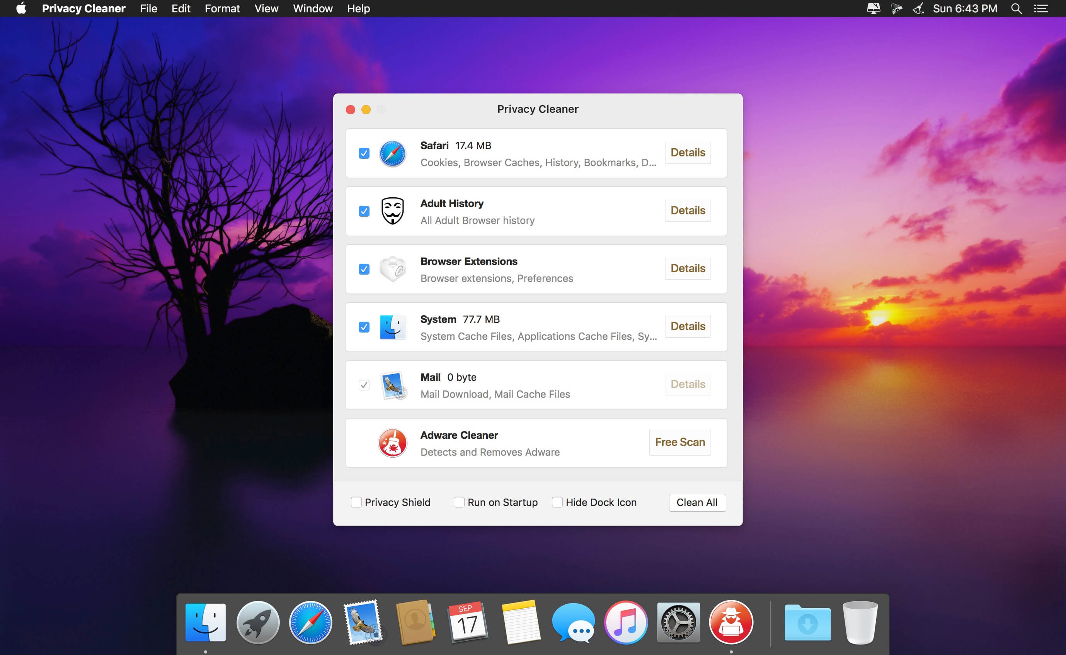Open the Window menu
Image resolution: width=1066 pixels, height=655 pixels.
(x=313, y=8)
